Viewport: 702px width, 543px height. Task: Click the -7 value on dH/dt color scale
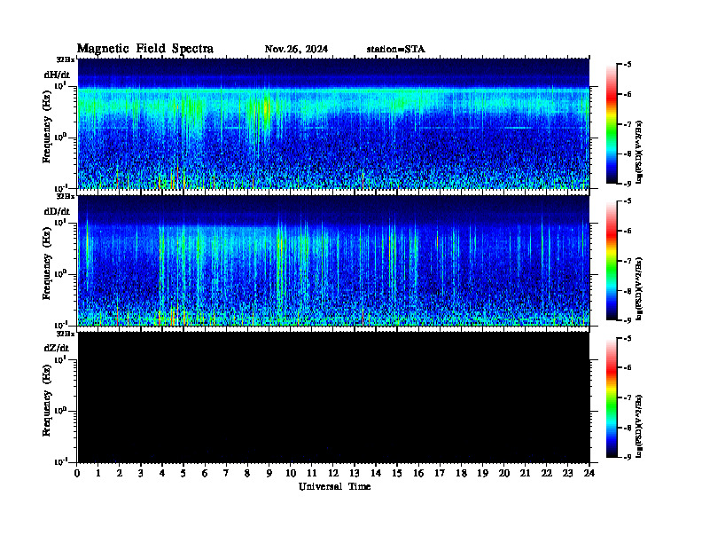(628, 124)
